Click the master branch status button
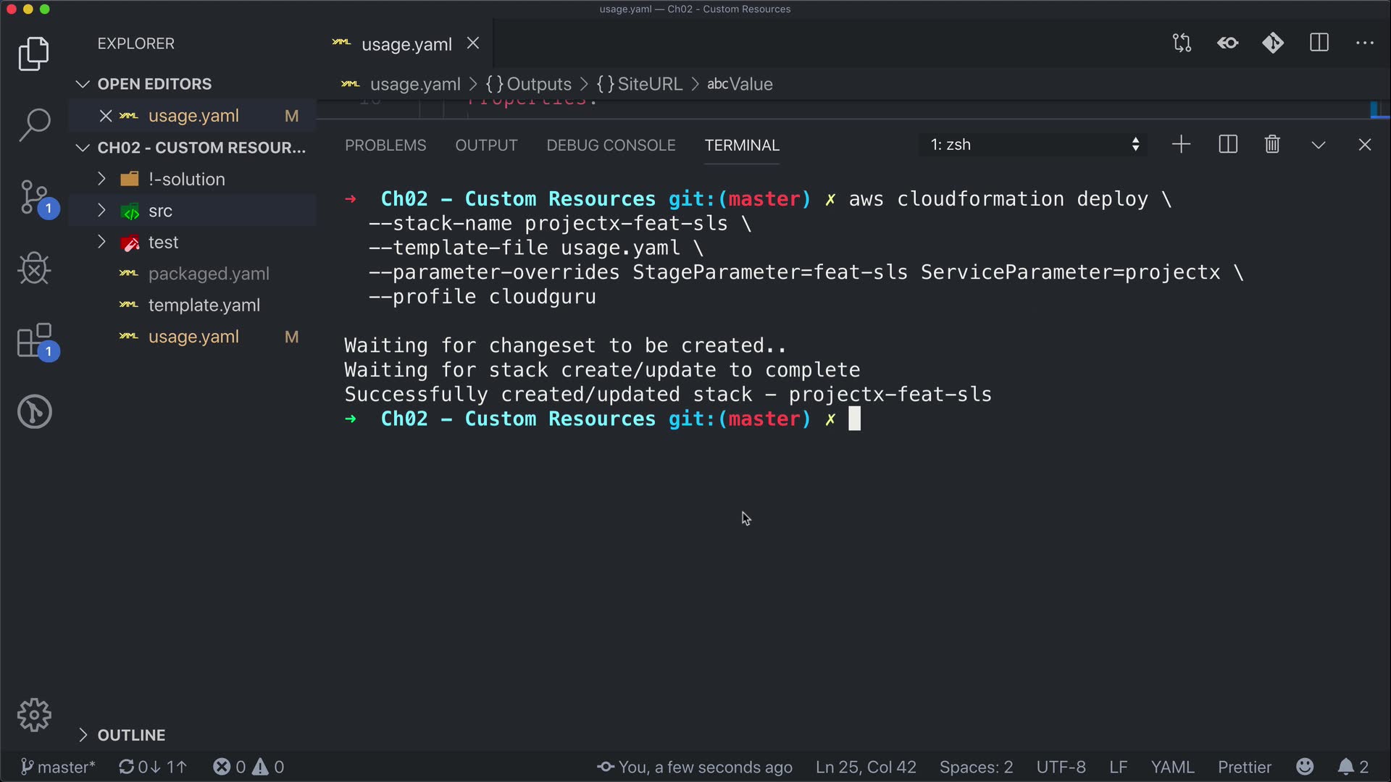Screen dimensions: 1391x782 [58, 767]
